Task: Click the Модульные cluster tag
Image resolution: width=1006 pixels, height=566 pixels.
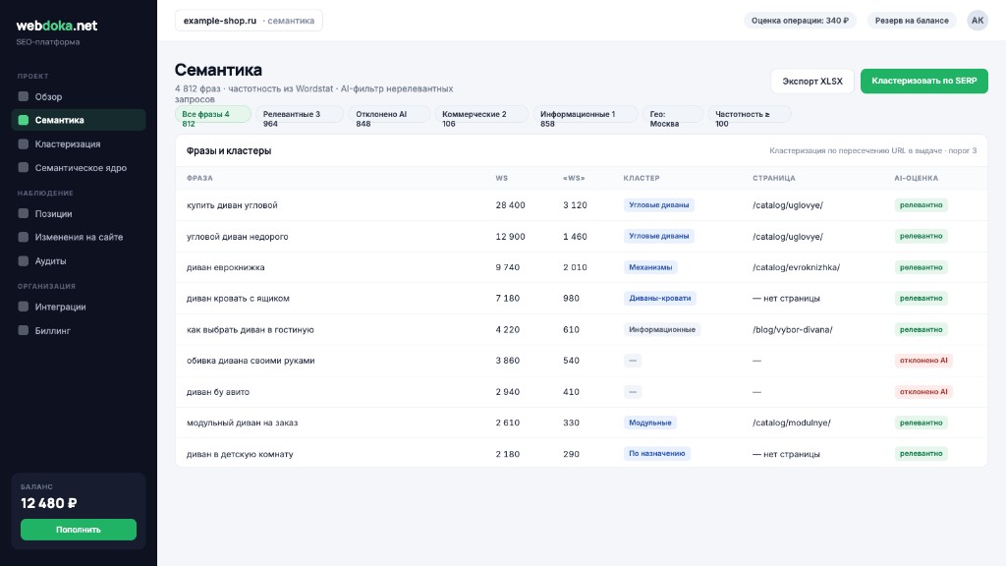Action: point(650,423)
